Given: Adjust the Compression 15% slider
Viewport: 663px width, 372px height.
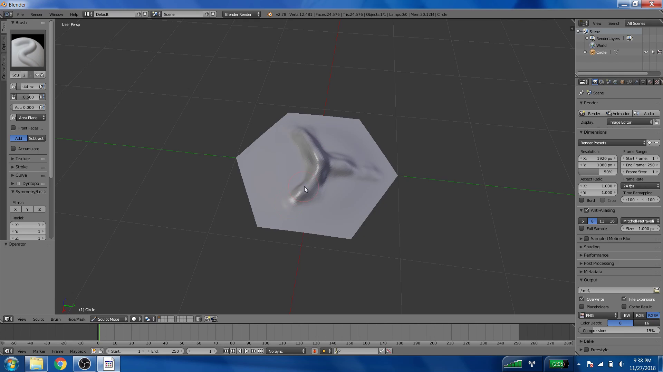Looking at the screenshot, I should coord(619,330).
